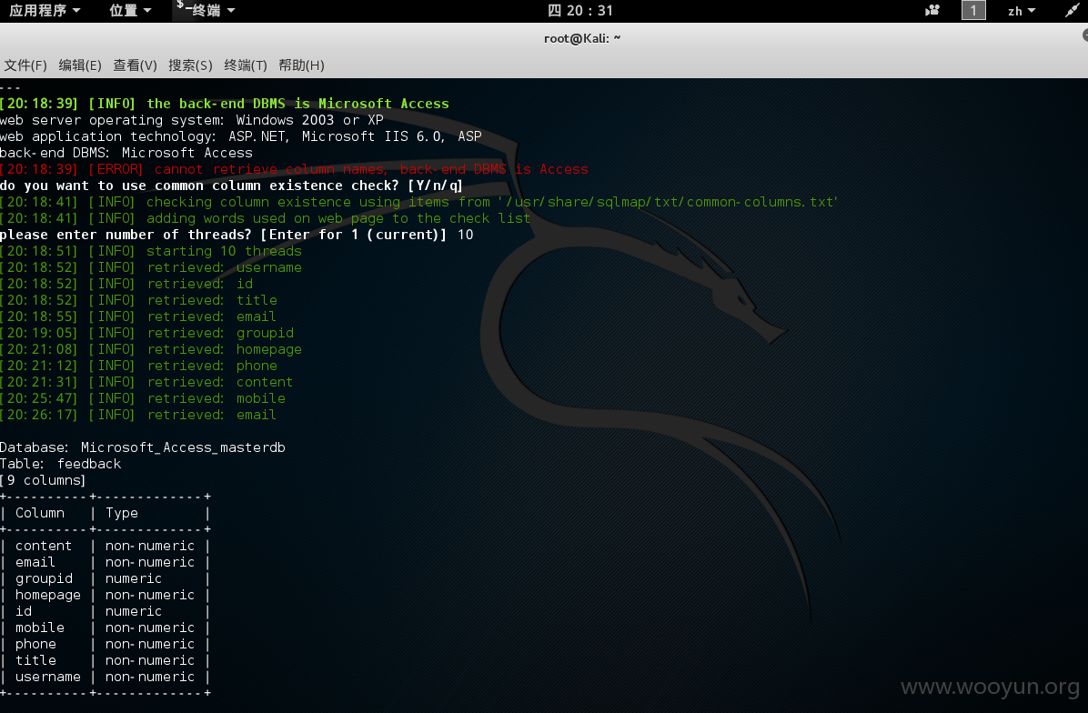The height and width of the screenshot is (713, 1088).
Task: Open the 应用程序 (Applications) menu
Action: (45, 10)
